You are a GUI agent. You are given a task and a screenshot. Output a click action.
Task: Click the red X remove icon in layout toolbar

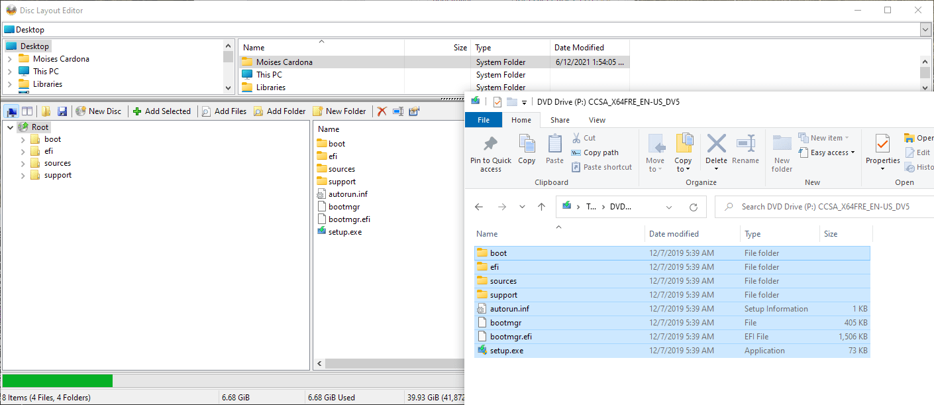click(x=382, y=111)
